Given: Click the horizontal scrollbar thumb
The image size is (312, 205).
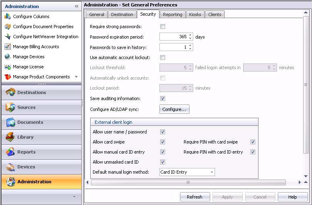Looking at the screenshot, I should click(188, 182).
